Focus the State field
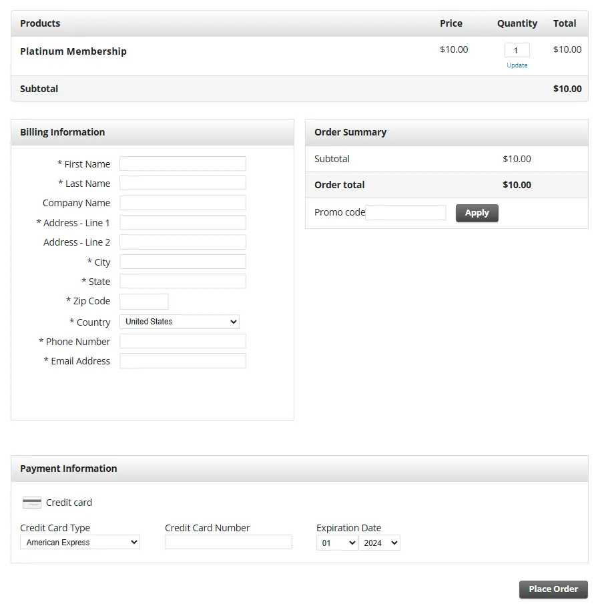The height and width of the screenshot is (604, 596). point(183,281)
